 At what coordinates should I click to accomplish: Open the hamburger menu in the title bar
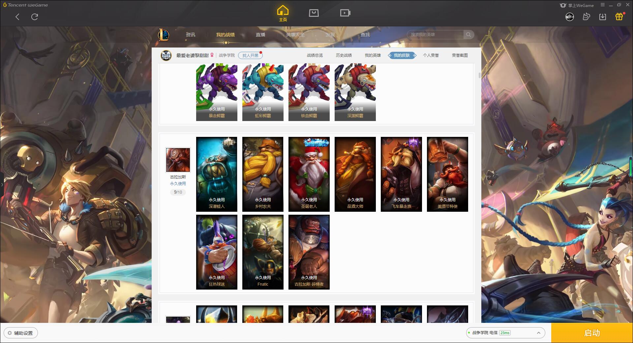603,5
